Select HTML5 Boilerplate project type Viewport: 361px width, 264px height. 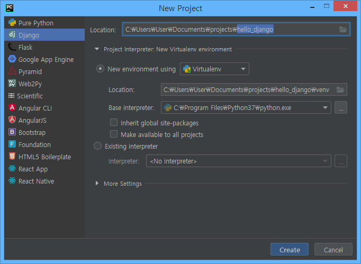coord(44,157)
